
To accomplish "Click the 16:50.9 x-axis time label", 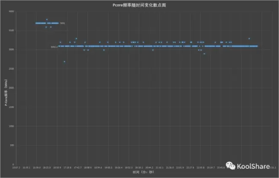I will coord(57,167).
